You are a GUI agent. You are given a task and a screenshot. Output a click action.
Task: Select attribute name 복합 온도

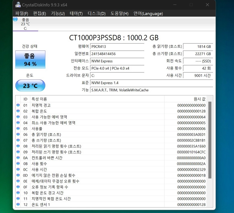click(x=39, y=111)
